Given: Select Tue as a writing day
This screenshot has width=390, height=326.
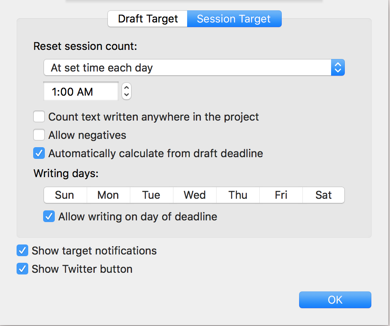Looking at the screenshot, I should pos(151,195).
